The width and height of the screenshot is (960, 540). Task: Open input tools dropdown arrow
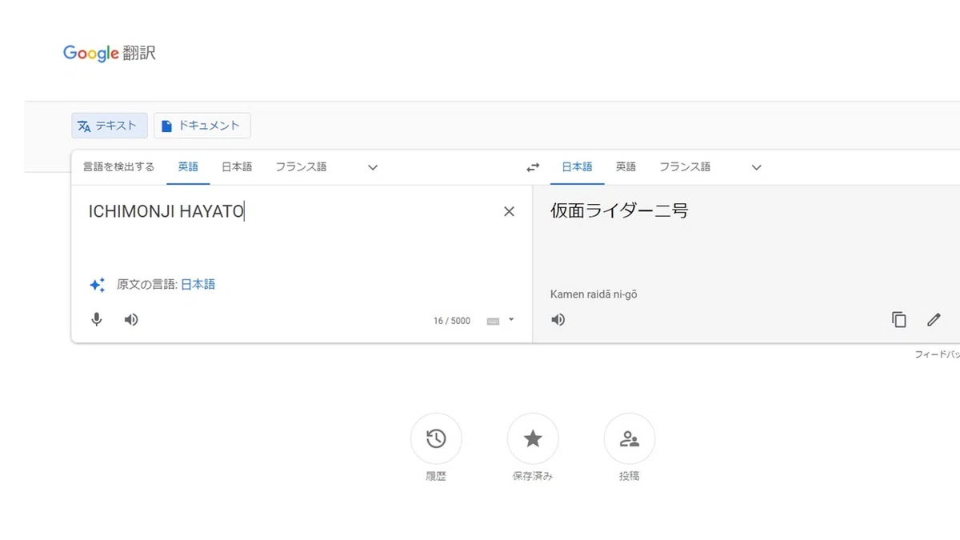[x=511, y=320]
